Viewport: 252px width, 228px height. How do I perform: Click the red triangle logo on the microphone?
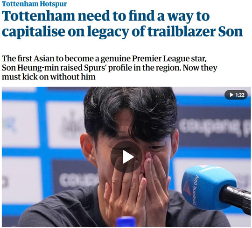pyautogui.click(x=187, y=187)
